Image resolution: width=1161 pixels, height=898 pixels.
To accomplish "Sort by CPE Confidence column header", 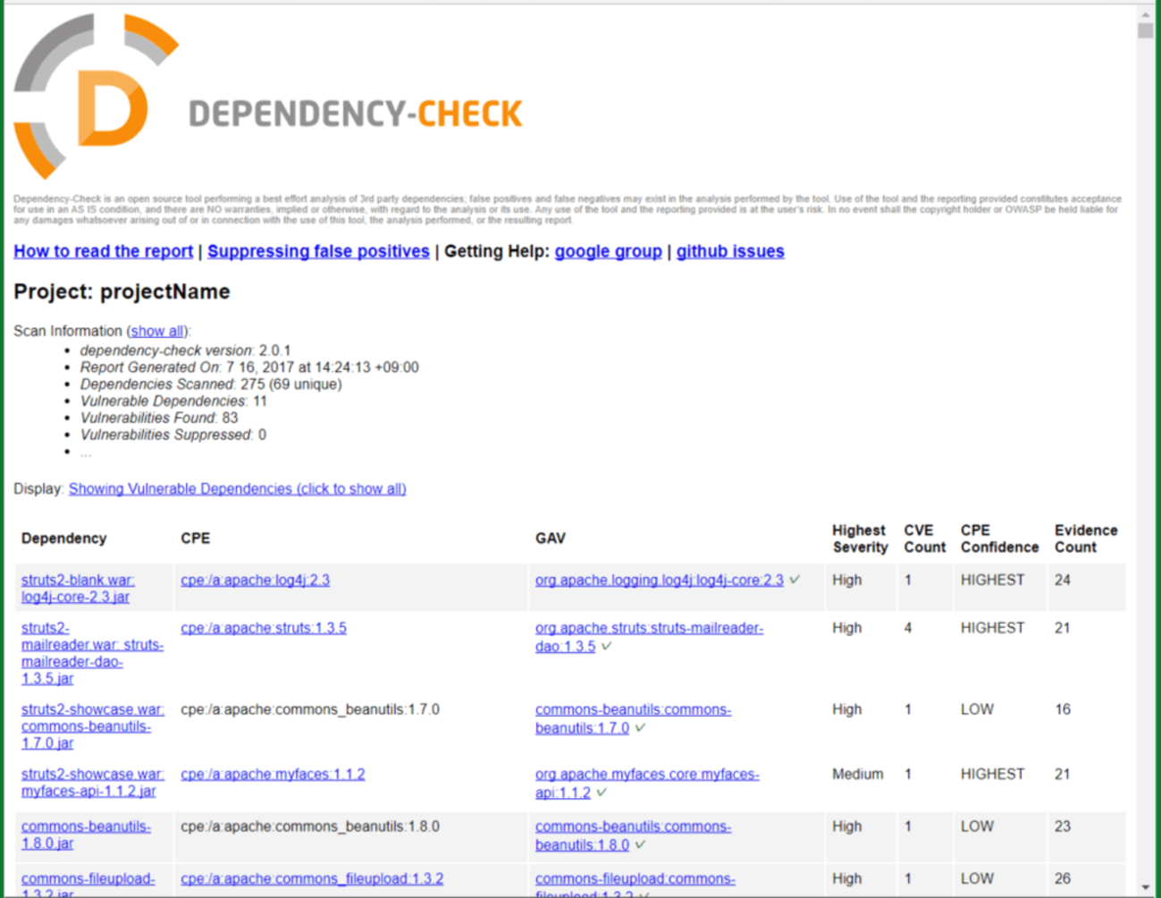I will [1000, 539].
